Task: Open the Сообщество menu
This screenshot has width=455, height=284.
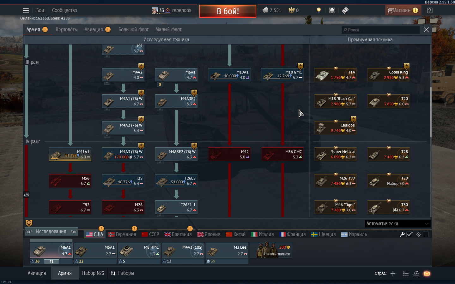Action: pos(64,10)
